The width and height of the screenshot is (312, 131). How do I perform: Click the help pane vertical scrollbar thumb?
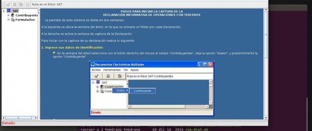point(266,35)
